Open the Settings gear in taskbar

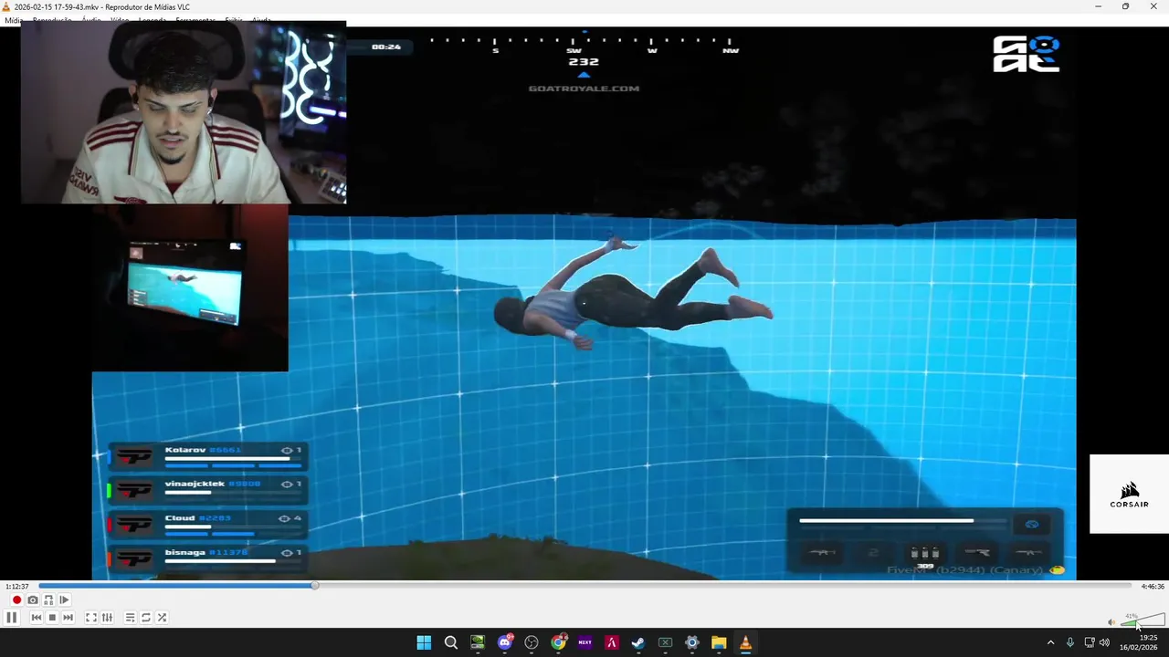point(692,642)
